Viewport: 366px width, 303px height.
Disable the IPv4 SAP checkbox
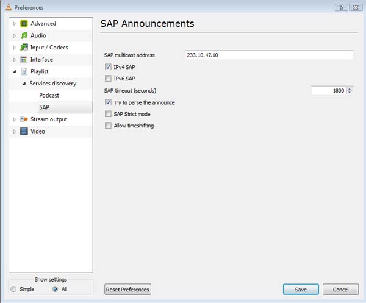[x=108, y=67]
